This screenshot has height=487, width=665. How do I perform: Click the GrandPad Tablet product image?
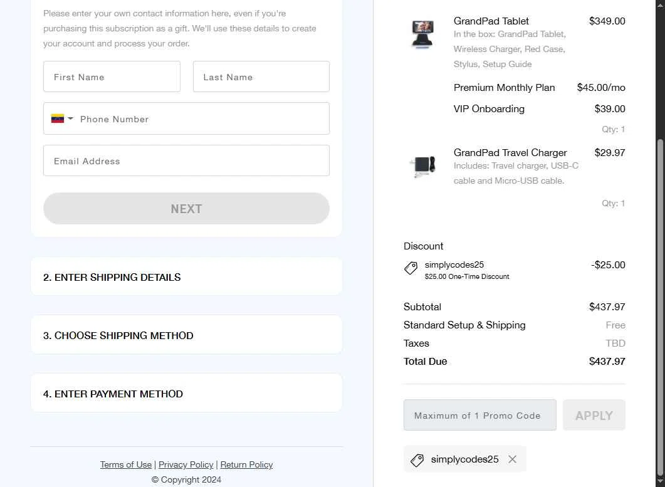coord(423,34)
